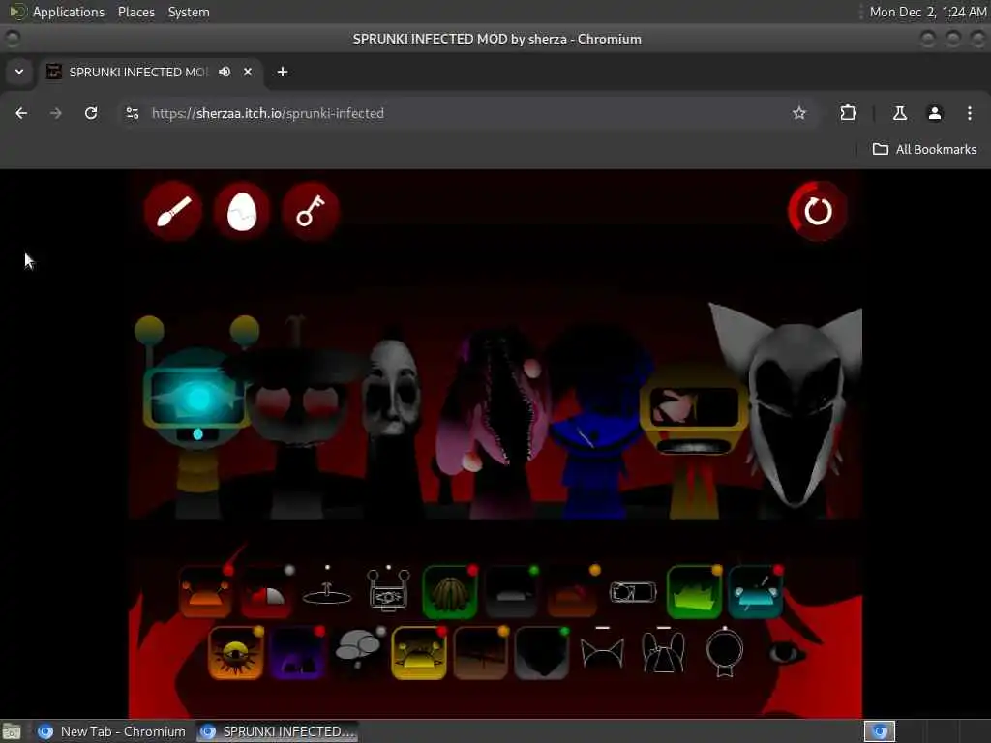Select the outlined bunny ears sound icon

(663, 651)
